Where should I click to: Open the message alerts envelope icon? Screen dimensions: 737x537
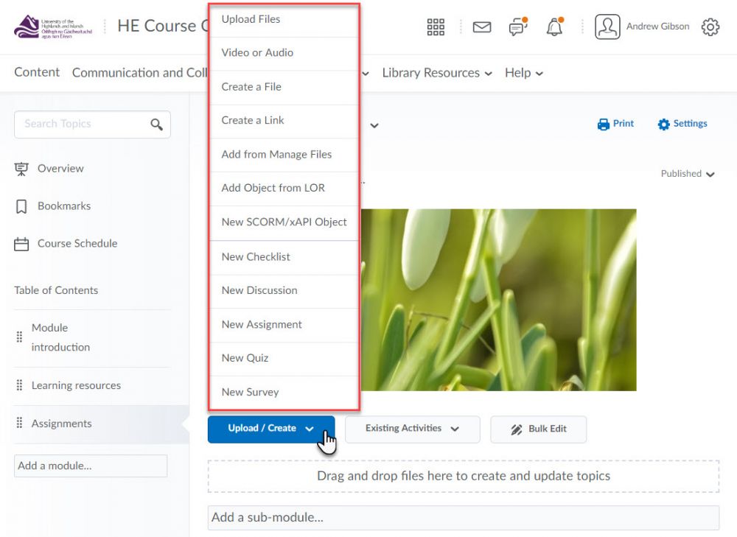pos(482,27)
